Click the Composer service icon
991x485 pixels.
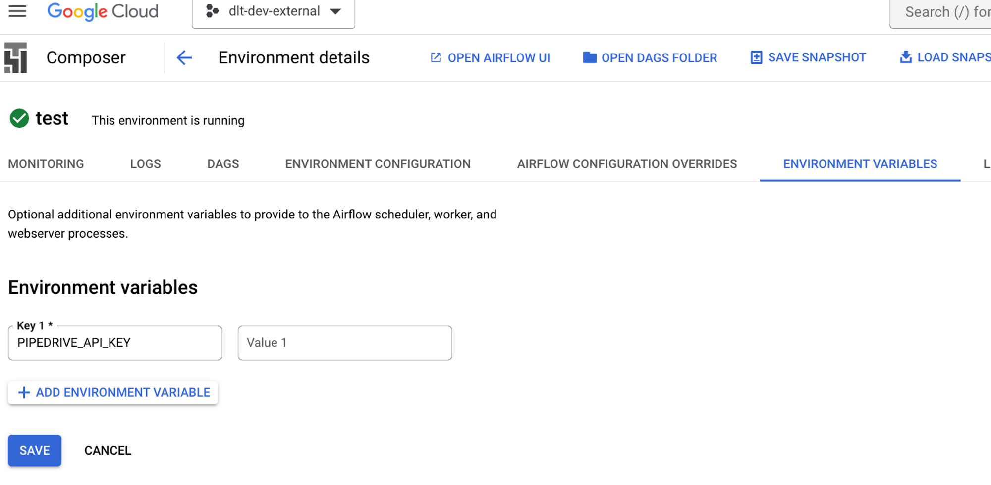(15, 57)
